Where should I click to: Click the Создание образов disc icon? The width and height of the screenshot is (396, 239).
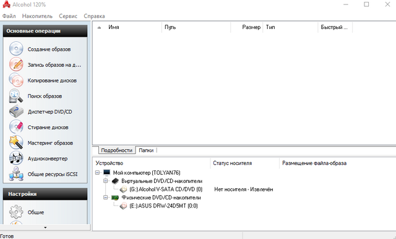click(x=16, y=49)
